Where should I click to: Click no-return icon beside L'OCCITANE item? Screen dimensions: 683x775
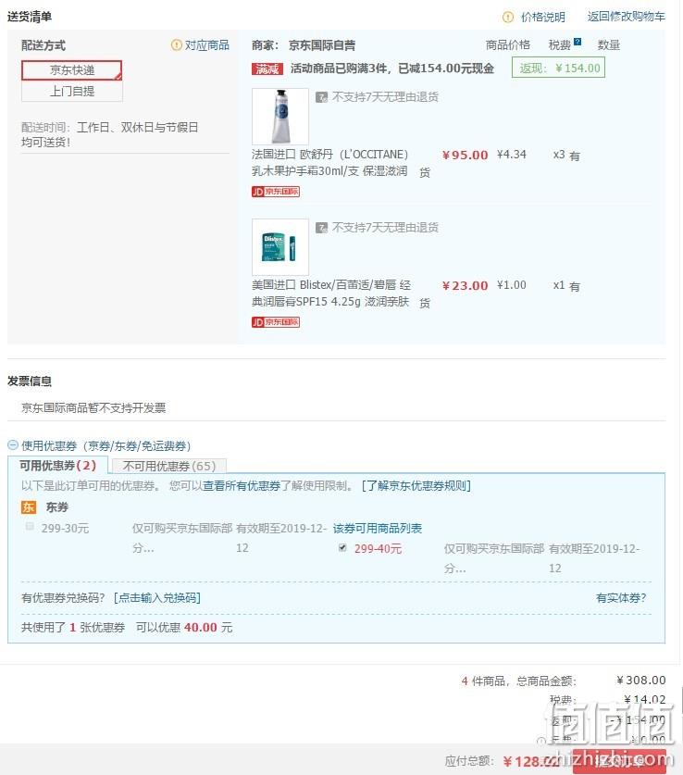click(321, 97)
